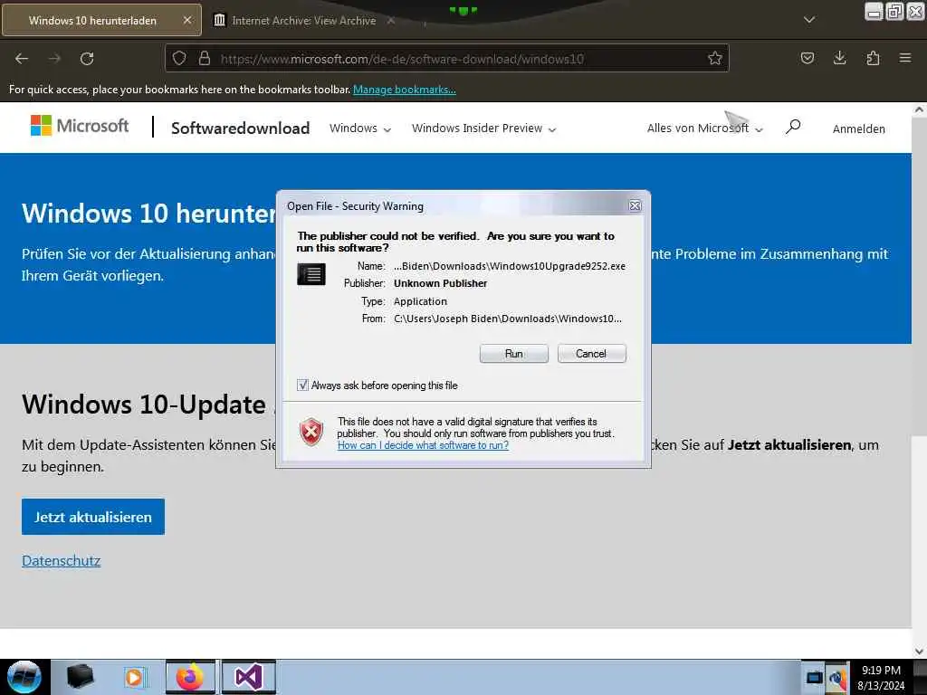The image size is (927, 695).
Task: Go back using the browser back arrow
Action: coord(22,59)
